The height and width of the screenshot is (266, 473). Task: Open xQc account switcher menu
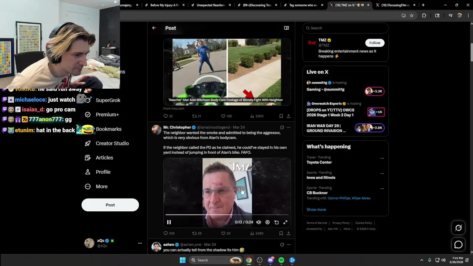(x=113, y=243)
